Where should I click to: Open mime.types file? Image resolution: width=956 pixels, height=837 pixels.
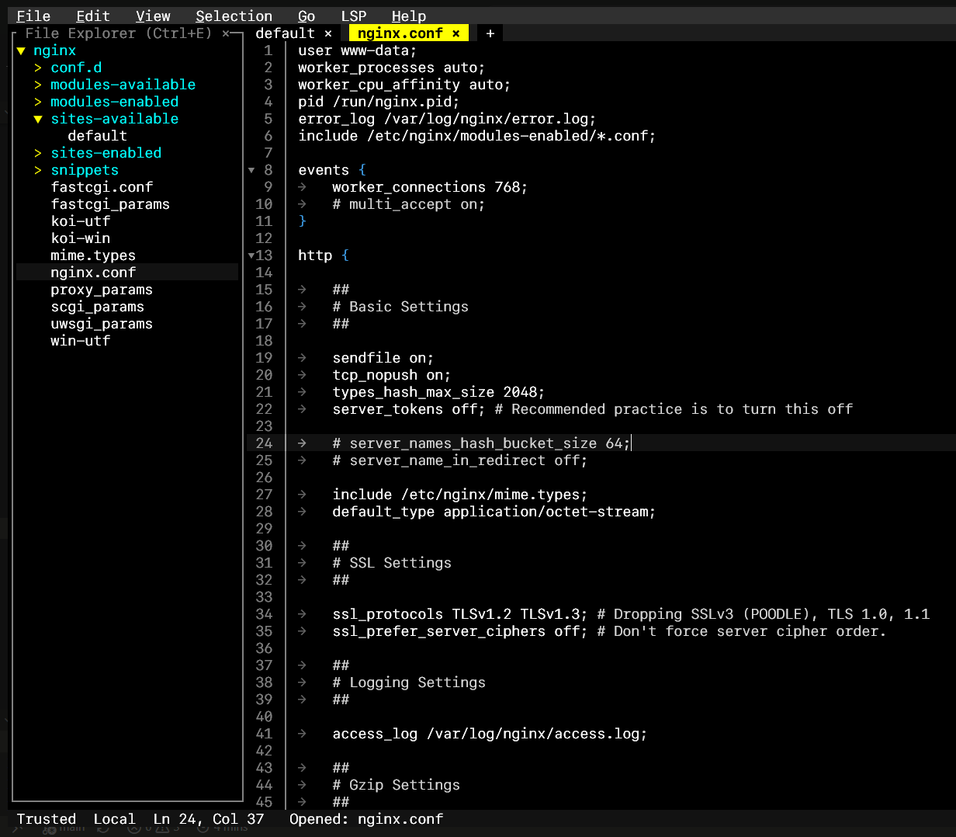(x=93, y=255)
